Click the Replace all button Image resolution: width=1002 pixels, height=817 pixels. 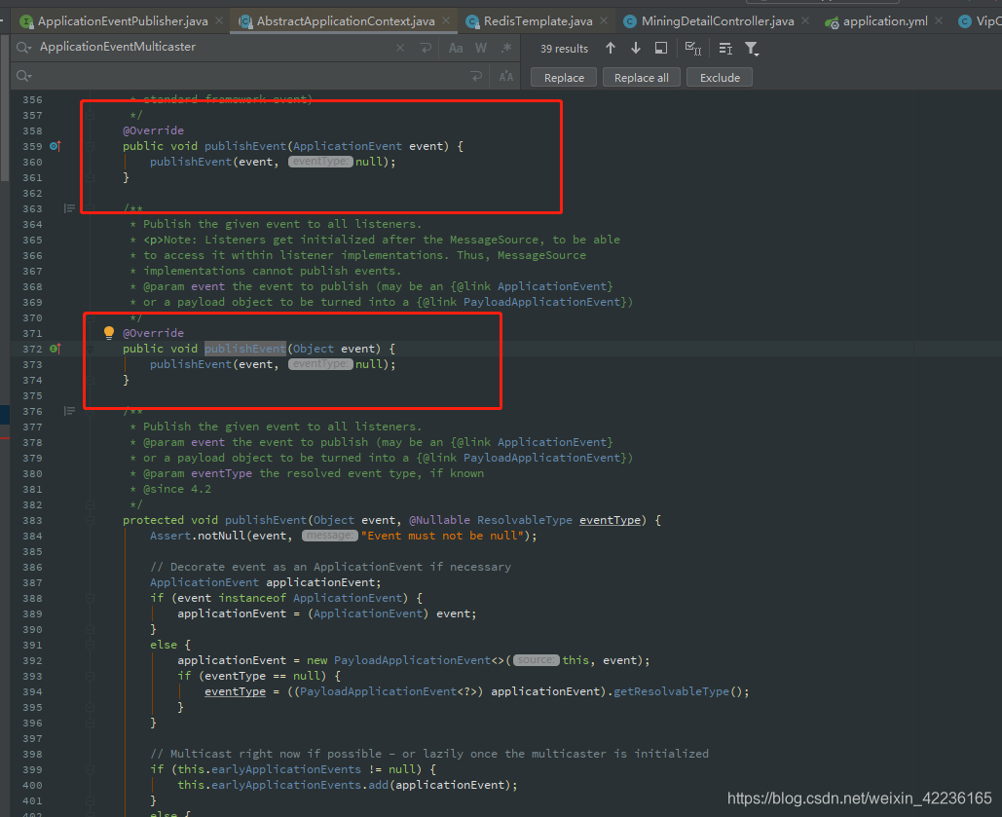tap(641, 77)
